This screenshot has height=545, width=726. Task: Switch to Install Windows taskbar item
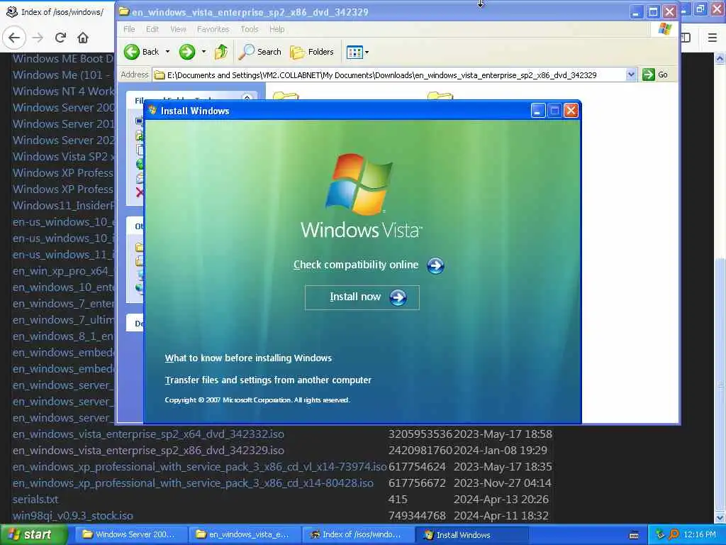click(x=472, y=535)
